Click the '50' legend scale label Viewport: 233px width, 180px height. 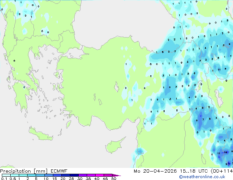(x=114, y=179)
